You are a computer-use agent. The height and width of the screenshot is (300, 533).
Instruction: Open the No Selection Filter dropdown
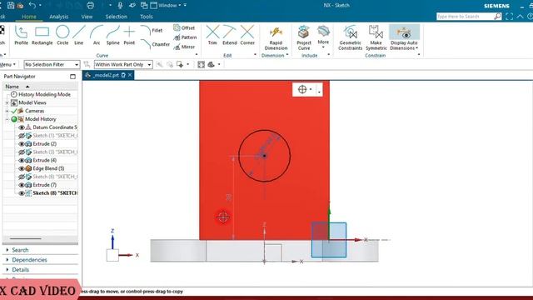pos(52,64)
